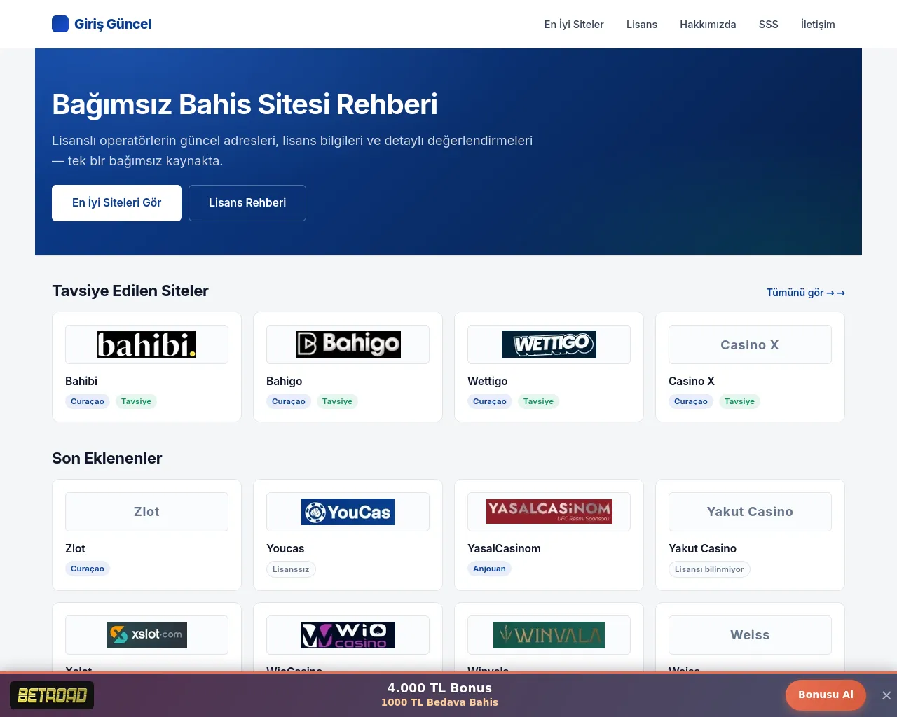The height and width of the screenshot is (717, 897).
Task: Open the İletişim menu item
Action: coord(818,25)
